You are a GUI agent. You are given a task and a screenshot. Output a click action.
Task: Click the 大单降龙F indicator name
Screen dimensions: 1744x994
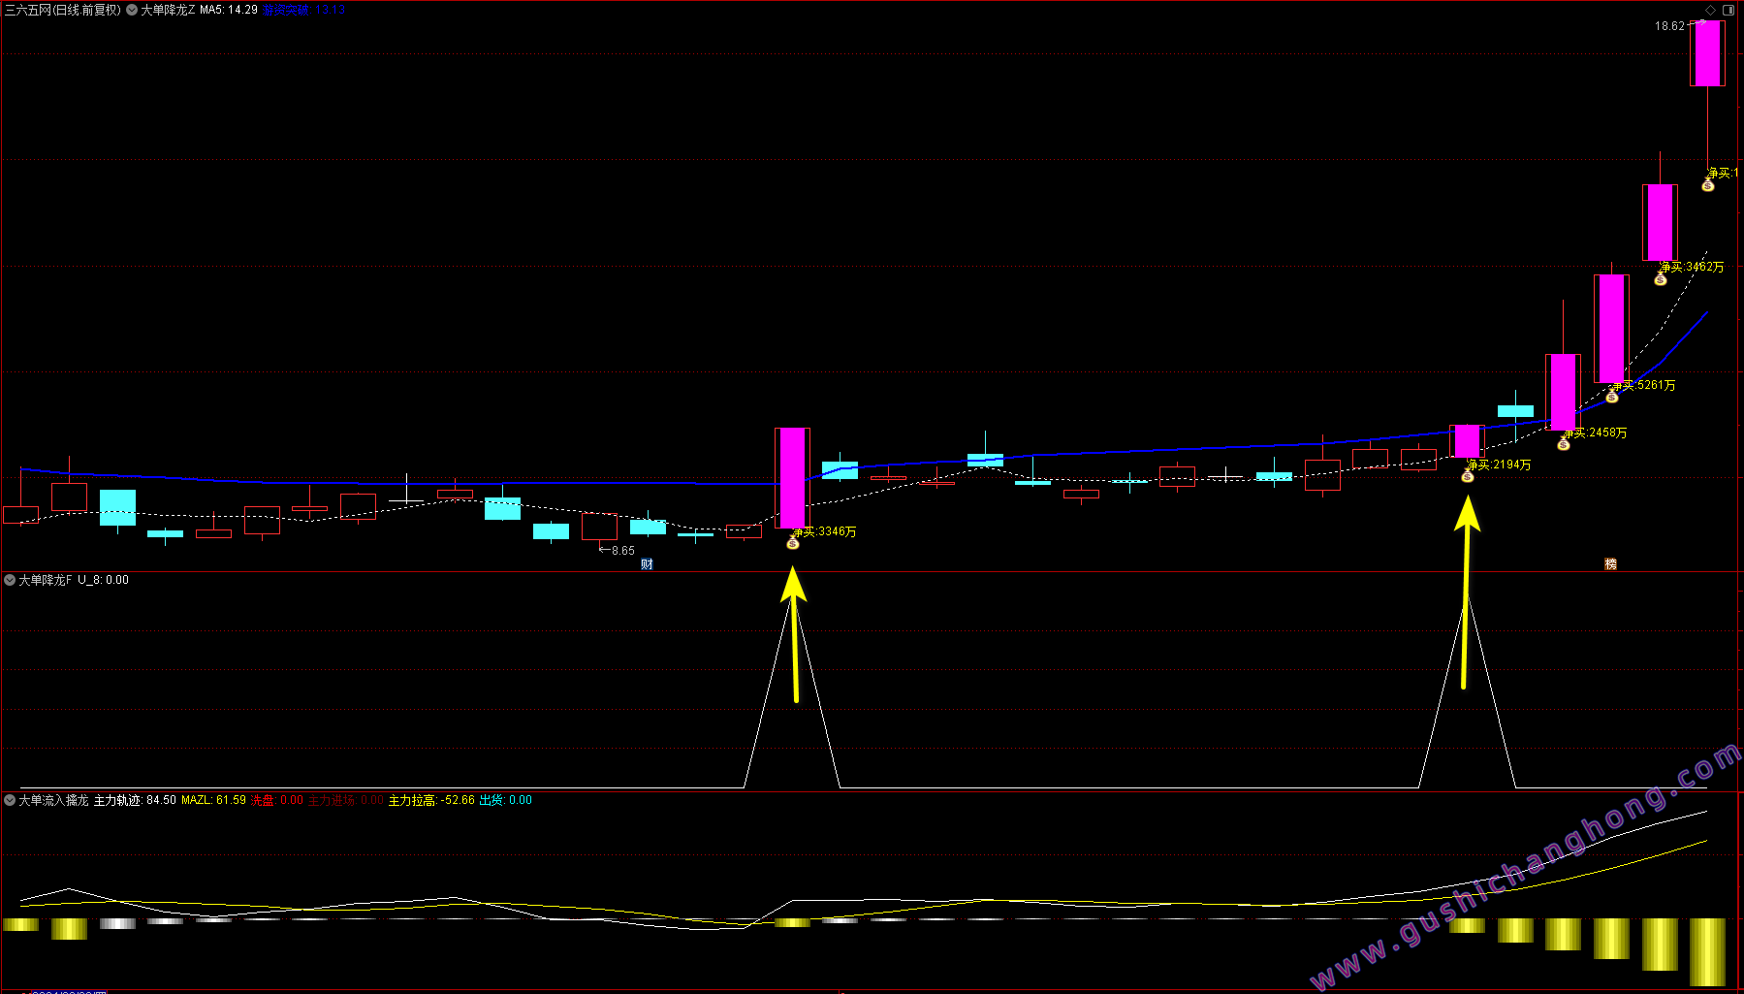pos(46,580)
